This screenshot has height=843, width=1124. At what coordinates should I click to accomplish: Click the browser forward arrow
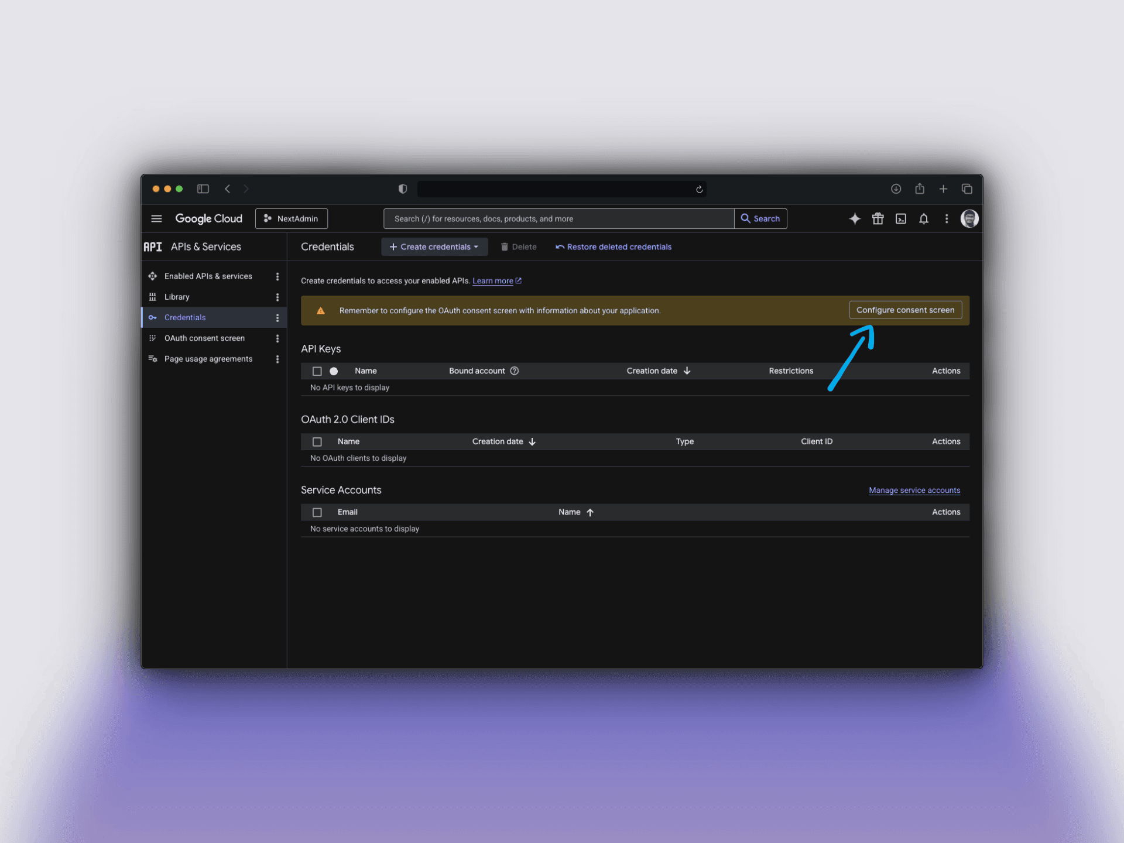(246, 189)
